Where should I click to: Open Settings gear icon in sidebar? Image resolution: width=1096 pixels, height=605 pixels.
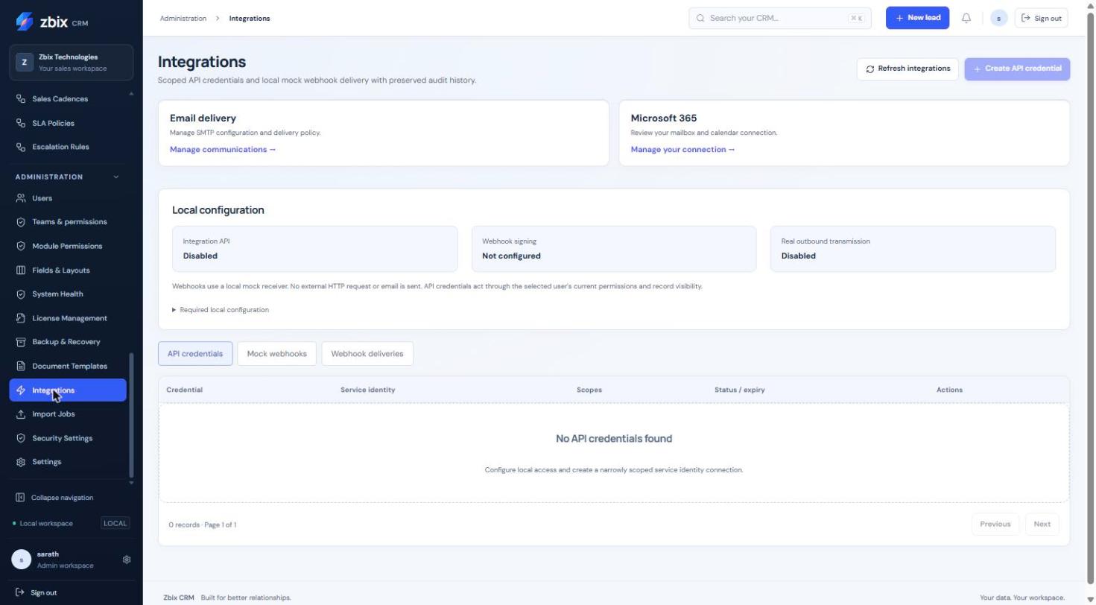(21, 462)
